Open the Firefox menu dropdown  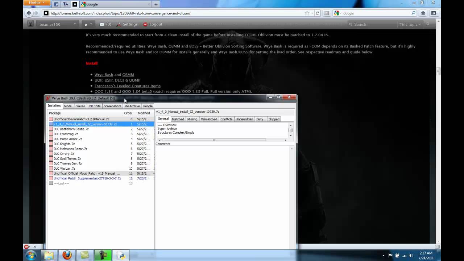click(x=36, y=3)
